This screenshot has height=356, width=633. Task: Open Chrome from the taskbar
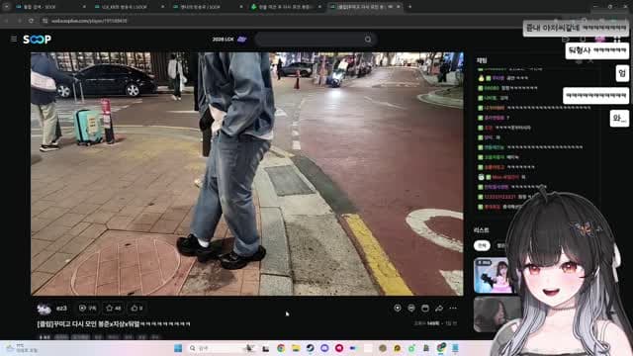click(281, 348)
